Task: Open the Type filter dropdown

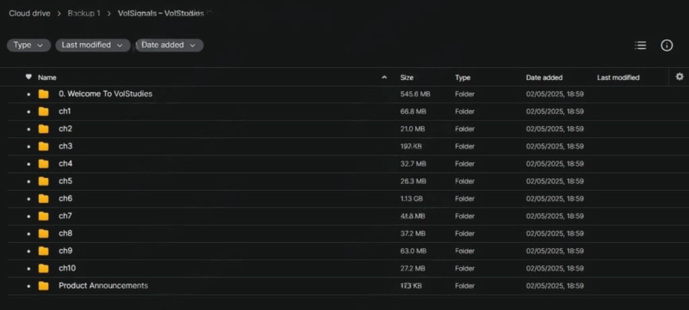Action: coord(28,46)
